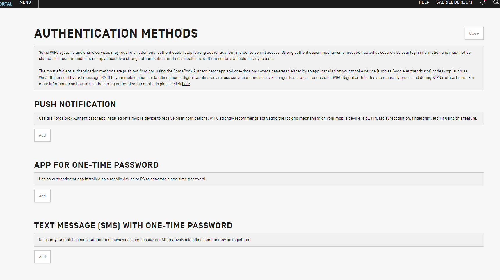Image resolution: width=500 pixels, height=280 pixels.
Task: Add a Push Notification authentication method
Action: [42, 135]
